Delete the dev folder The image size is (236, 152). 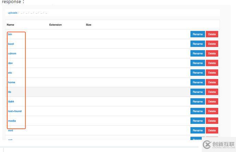[x=212, y=63]
